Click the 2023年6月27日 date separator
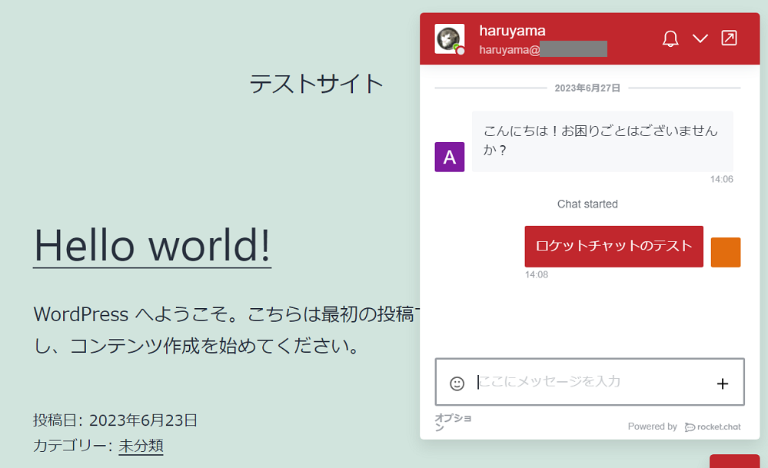 pyautogui.click(x=587, y=88)
